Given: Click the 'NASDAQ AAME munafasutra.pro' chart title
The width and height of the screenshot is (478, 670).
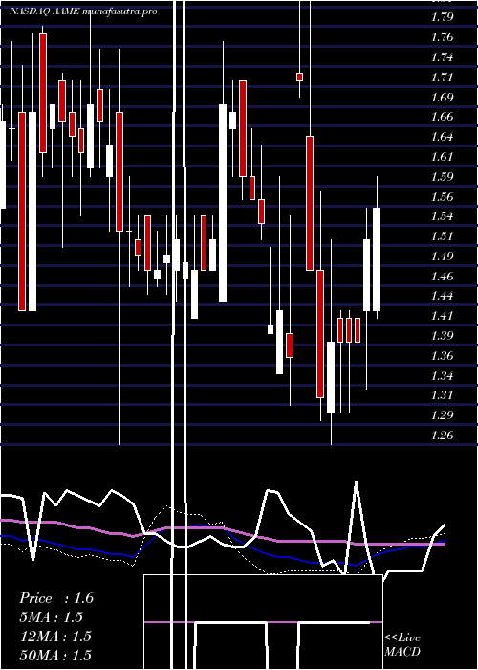Looking at the screenshot, I should pos(83,11).
